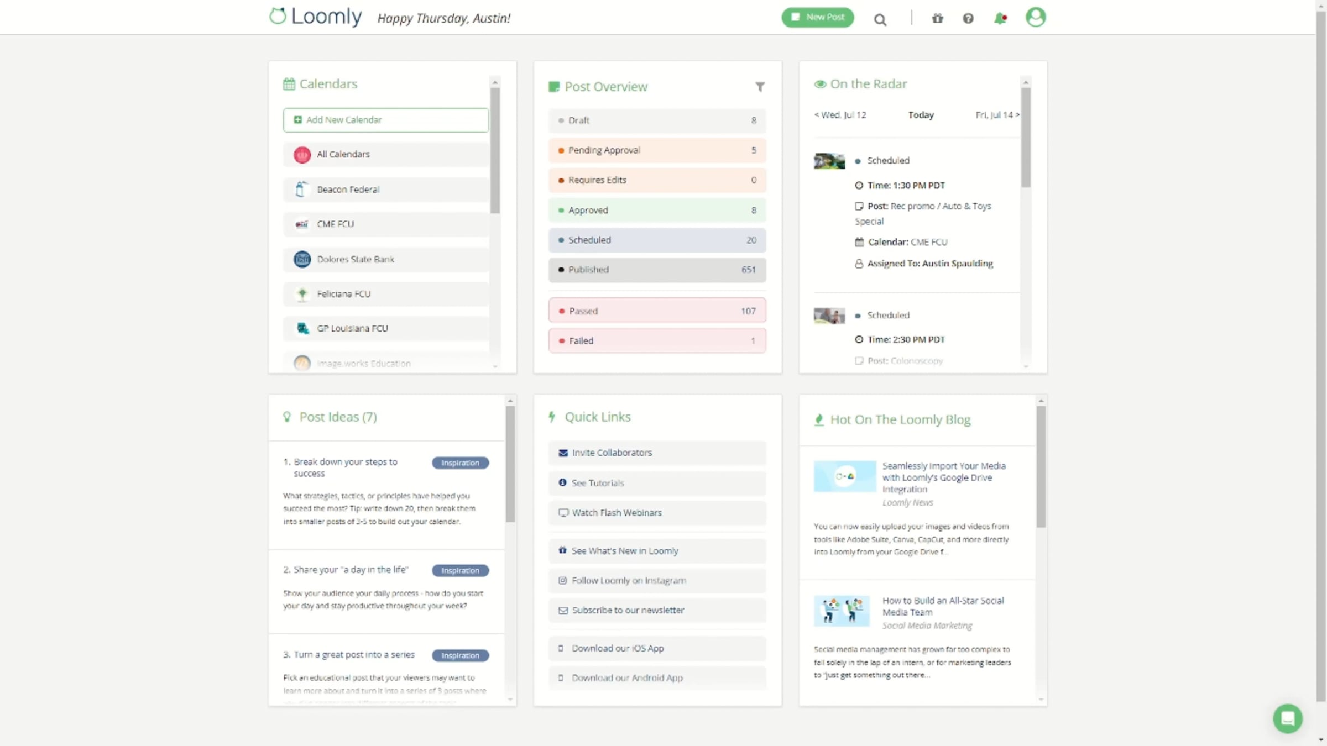The width and height of the screenshot is (1327, 746).
Task: Click Follow Loomly on Instagram link
Action: [657, 581]
